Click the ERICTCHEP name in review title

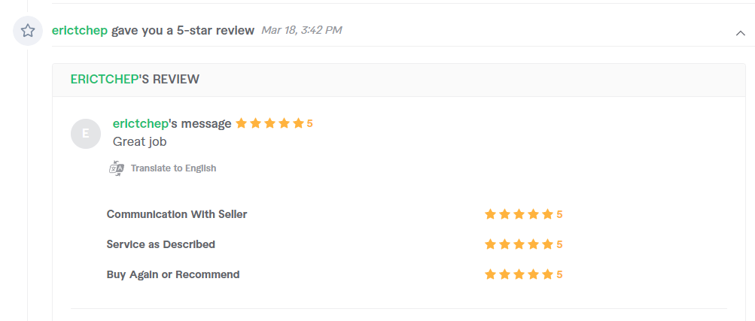[x=105, y=79]
